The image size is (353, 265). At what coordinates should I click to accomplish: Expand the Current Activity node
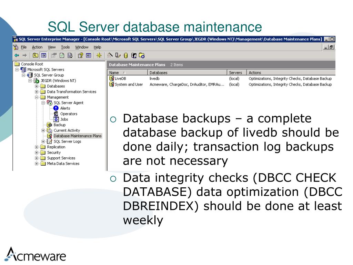click(x=43, y=130)
